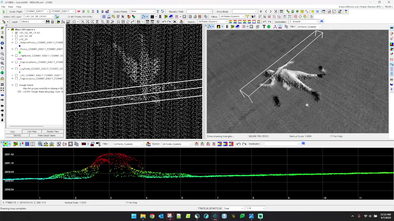Click the Text T tool in 3D view toolbar
The width and height of the screenshot is (394, 221).
264,27
